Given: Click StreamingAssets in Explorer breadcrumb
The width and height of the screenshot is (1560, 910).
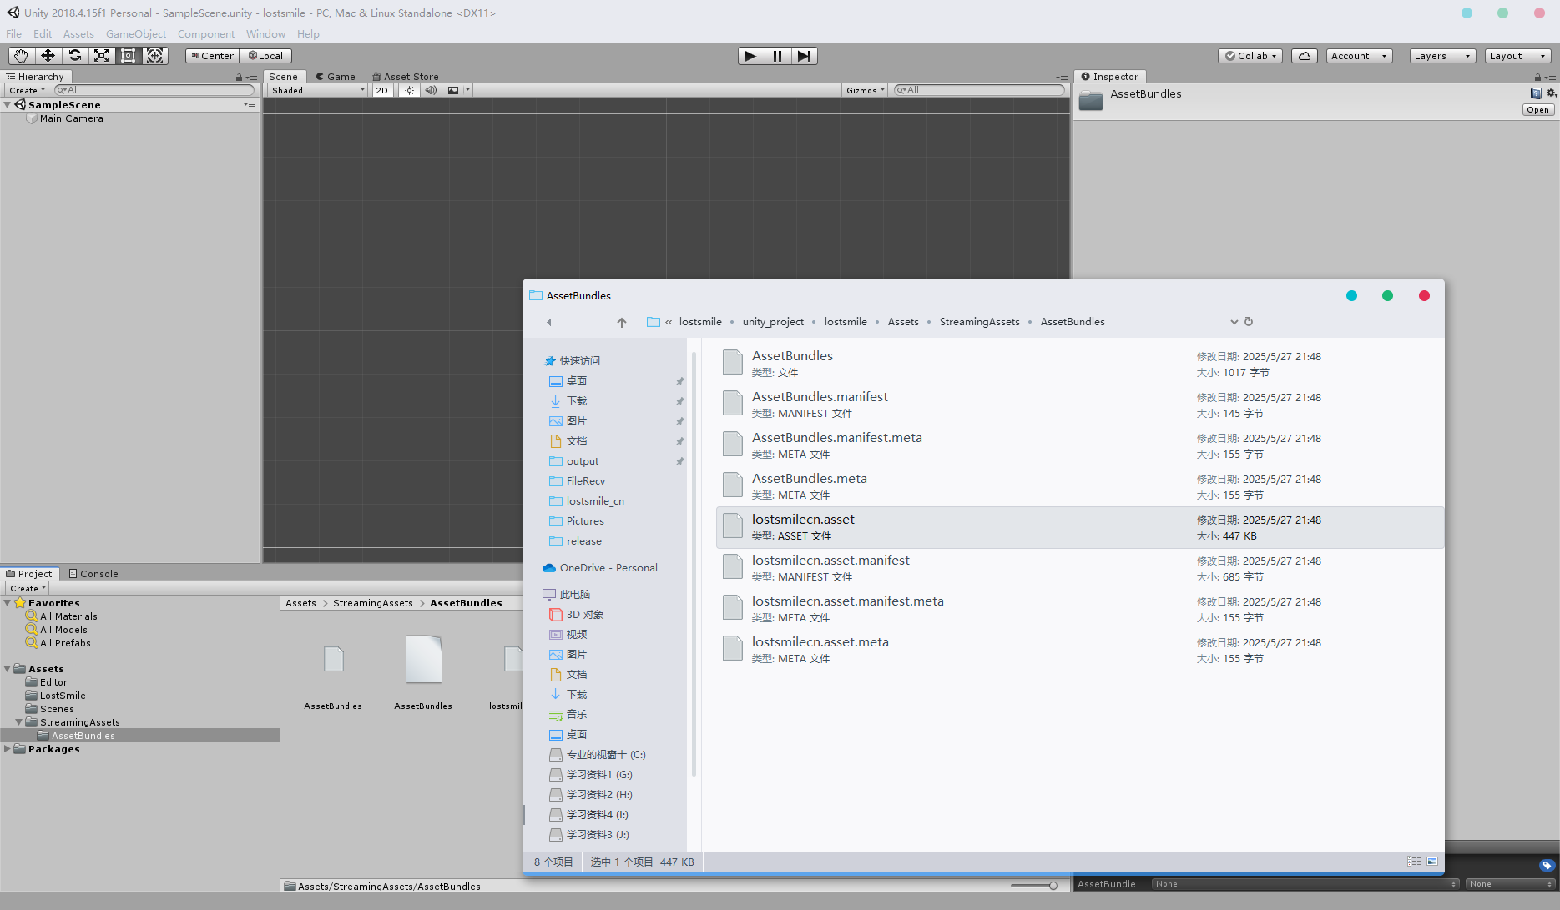Looking at the screenshot, I should pos(979,322).
